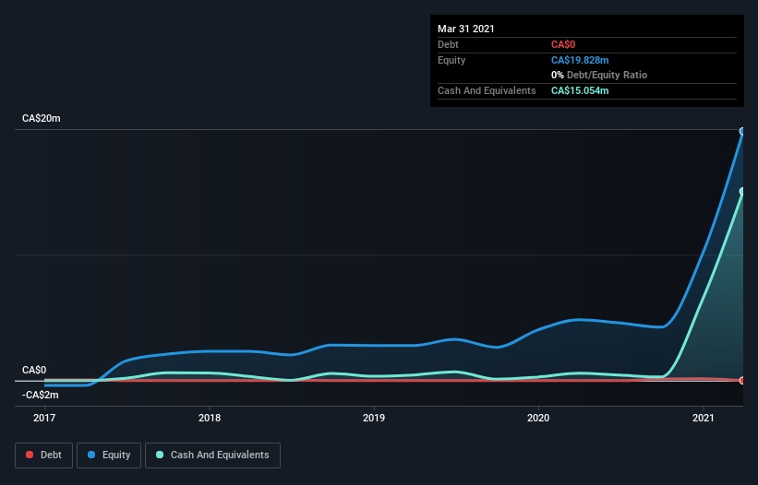Click Cash And Equivalents label in tooltip
The height and width of the screenshot is (485, 758).
pos(487,90)
